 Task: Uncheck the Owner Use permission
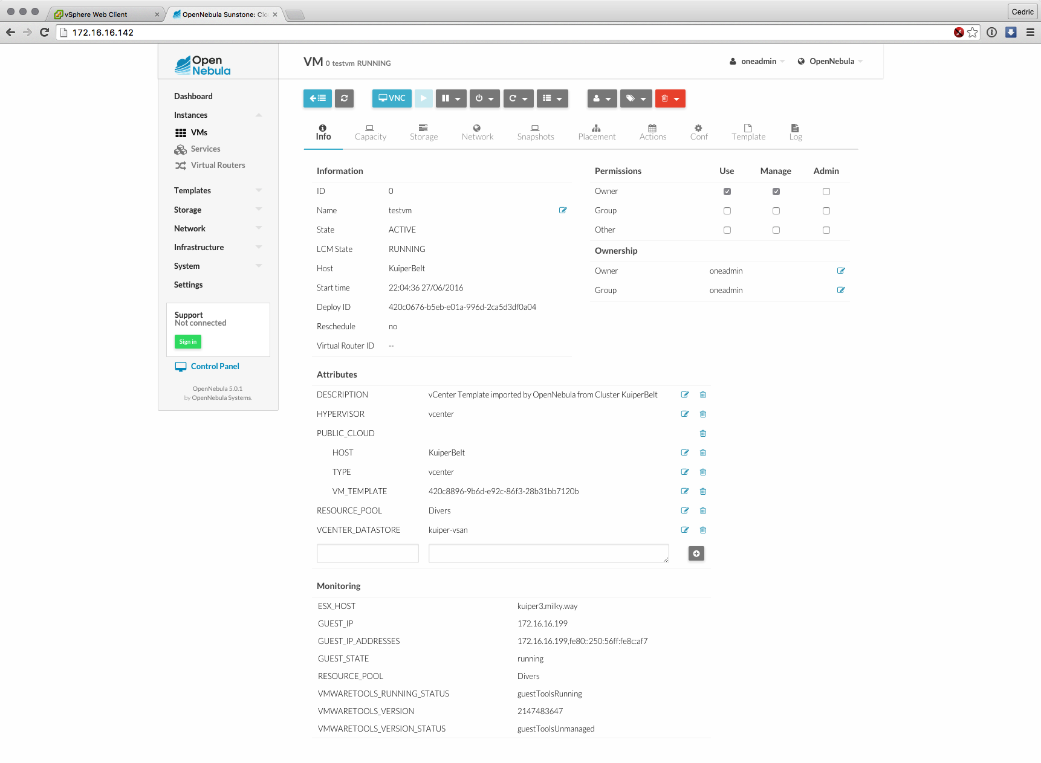[727, 192]
